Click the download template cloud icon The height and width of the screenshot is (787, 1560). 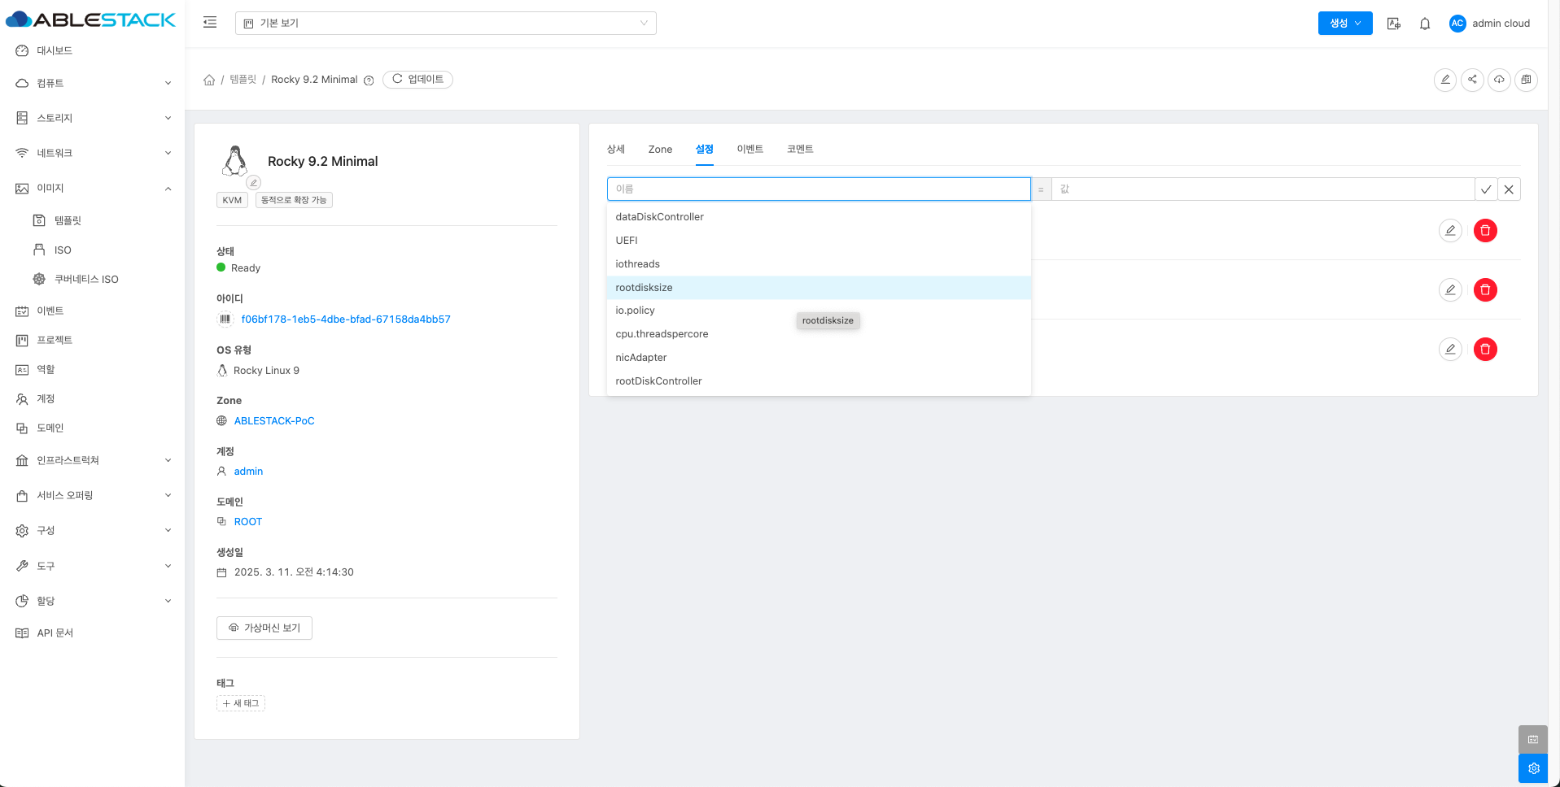click(1499, 80)
